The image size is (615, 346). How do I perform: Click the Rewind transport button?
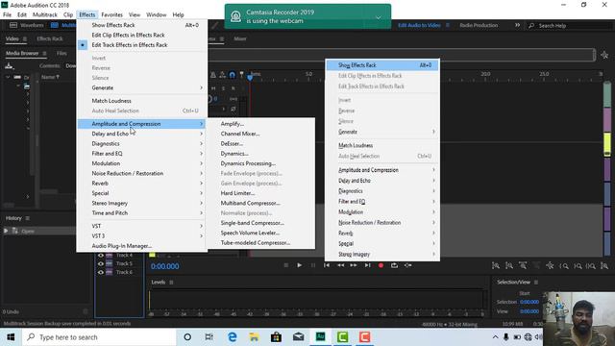pyautogui.click(x=340, y=265)
